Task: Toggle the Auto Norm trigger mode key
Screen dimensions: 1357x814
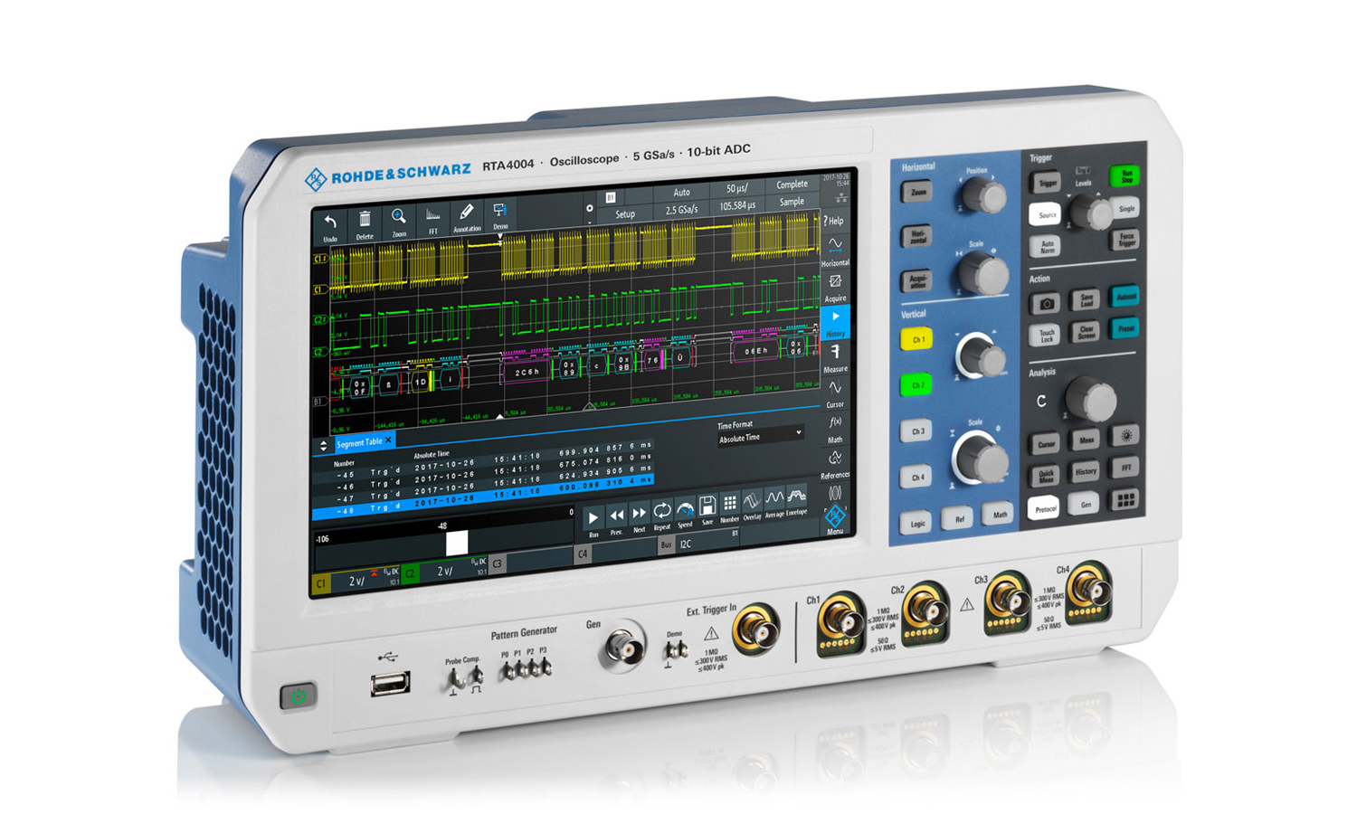Action: 1046,246
